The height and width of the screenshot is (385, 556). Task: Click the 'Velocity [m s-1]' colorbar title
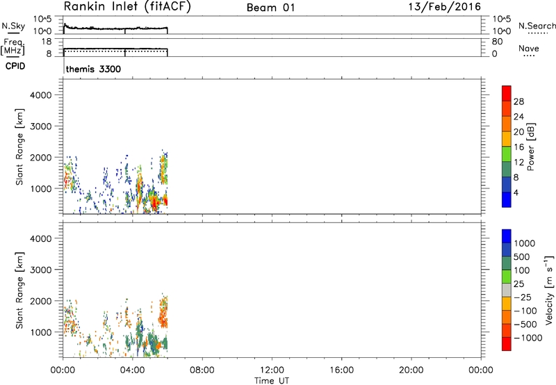pyautogui.click(x=548, y=290)
